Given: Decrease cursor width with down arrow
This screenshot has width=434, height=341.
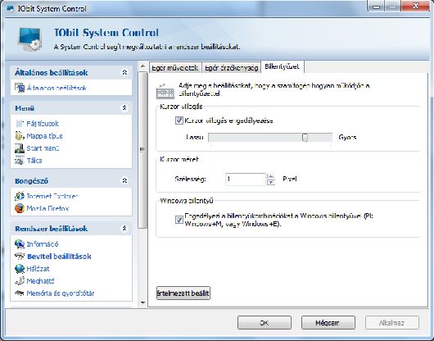Looking at the screenshot, I should [x=271, y=182].
